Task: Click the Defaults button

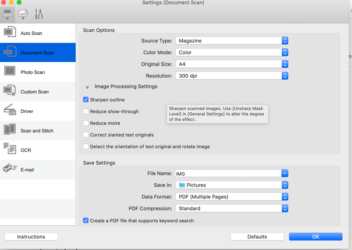Action: (x=257, y=237)
